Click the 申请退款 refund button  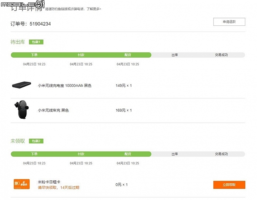click(x=229, y=22)
